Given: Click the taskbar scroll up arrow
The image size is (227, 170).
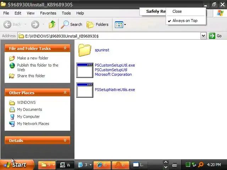Looking at the screenshot, I should tap(166, 162).
